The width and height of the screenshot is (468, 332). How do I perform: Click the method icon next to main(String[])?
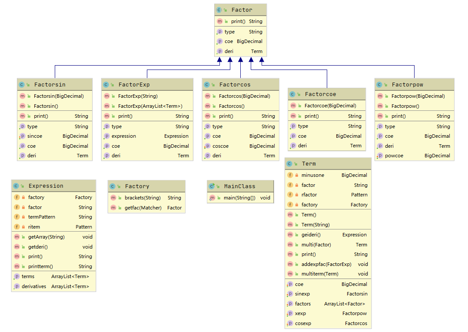(212, 198)
